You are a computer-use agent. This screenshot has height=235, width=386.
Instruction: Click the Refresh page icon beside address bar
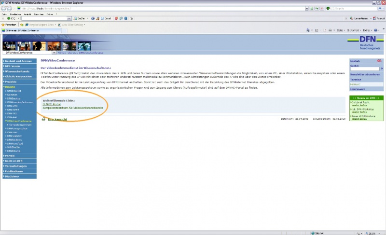(x=317, y=8)
